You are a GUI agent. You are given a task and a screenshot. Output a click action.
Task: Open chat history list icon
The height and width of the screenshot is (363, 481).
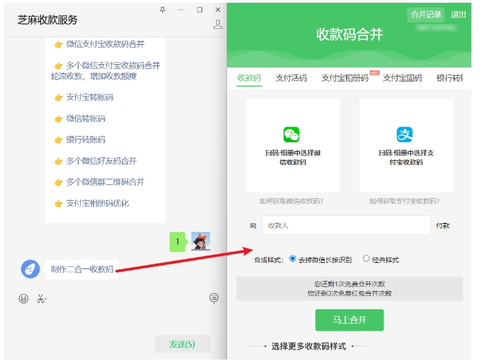point(214,297)
